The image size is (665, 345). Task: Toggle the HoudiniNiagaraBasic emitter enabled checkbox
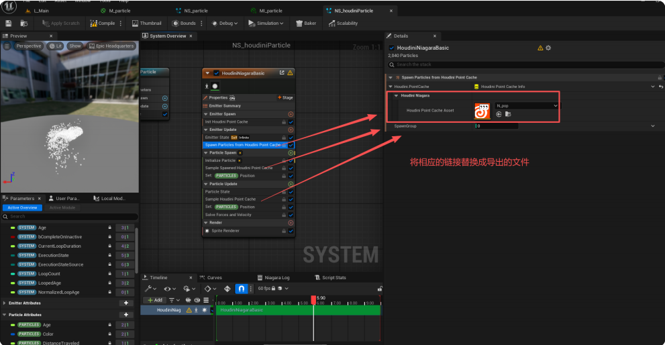tap(217, 73)
